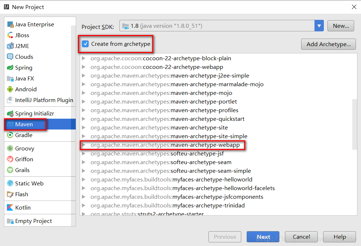Viewport: 361px width, 246px height.
Task: Toggle Create from archetype checkbox
Action: (x=85, y=44)
